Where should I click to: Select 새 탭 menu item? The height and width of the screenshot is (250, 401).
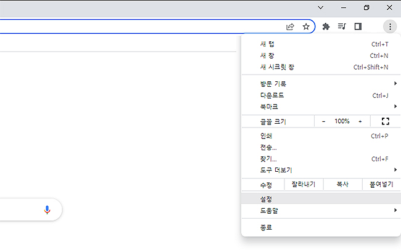tap(321, 44)
